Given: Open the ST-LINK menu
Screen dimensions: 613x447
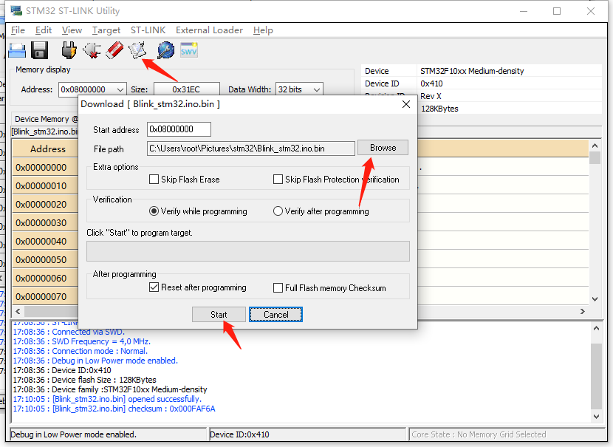Looking at the screenshot, I should point(148,30).
